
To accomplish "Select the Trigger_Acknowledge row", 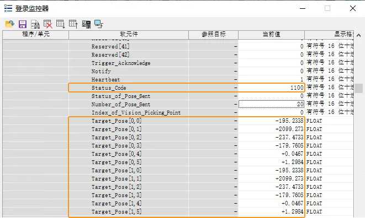I will (x=178, y=63).
